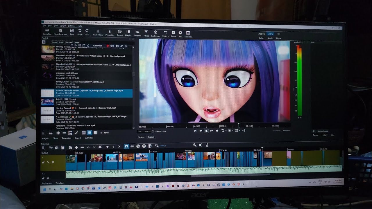Select the Editing layout button
The width and height of the screenshot is (372, 209).
270,34
